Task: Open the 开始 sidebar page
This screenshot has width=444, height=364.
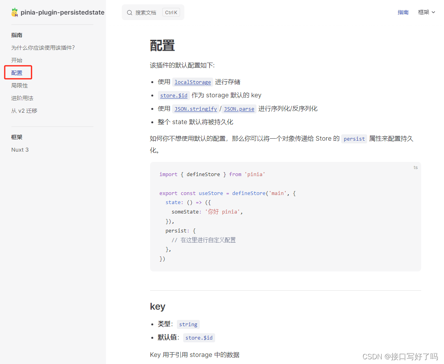Action: point(17,60)
